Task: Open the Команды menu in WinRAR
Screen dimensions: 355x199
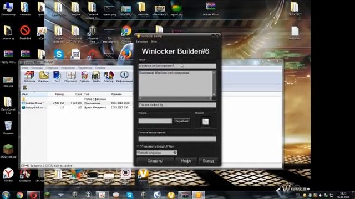Action: 37,67
